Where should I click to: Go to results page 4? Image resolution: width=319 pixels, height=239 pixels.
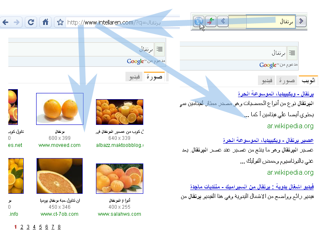click(x=34, y=227)
